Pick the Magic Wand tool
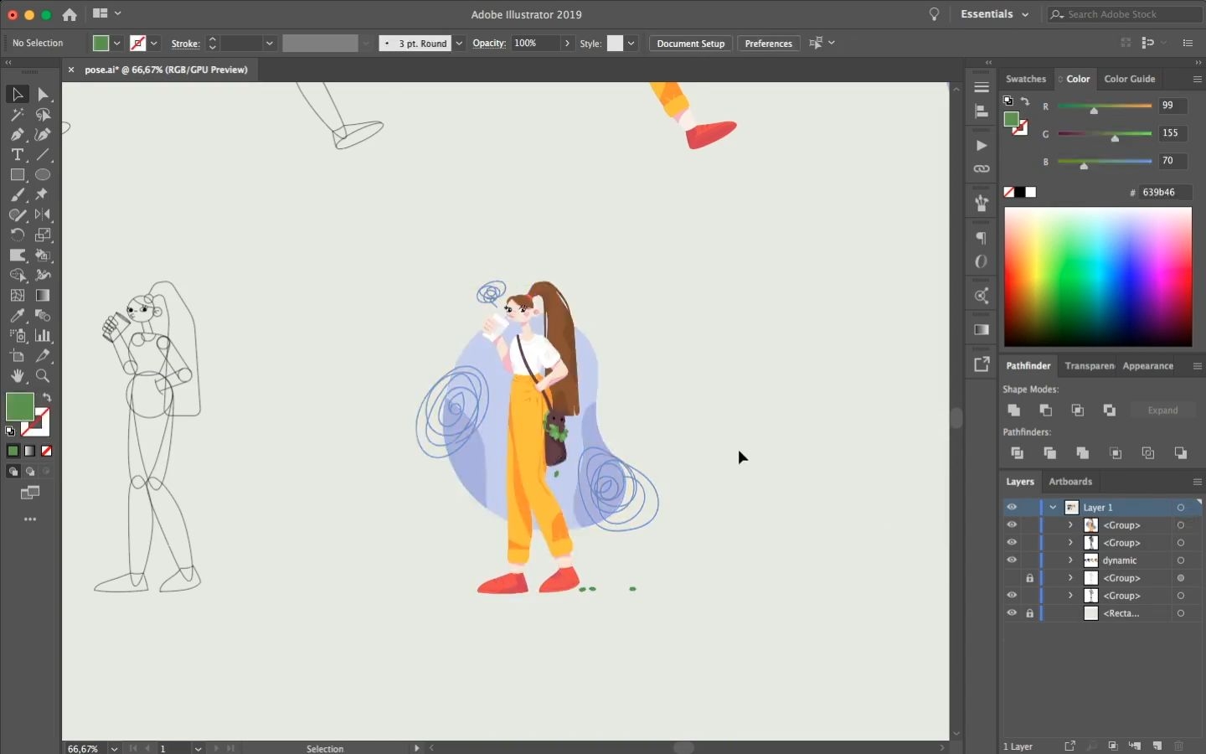 tap(17, 115)
